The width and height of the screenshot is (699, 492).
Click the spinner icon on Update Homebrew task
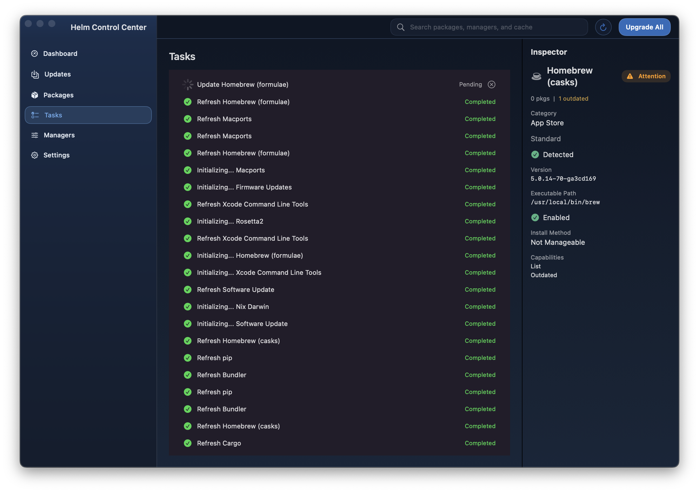pyautogui.click(x=187, y=84)
